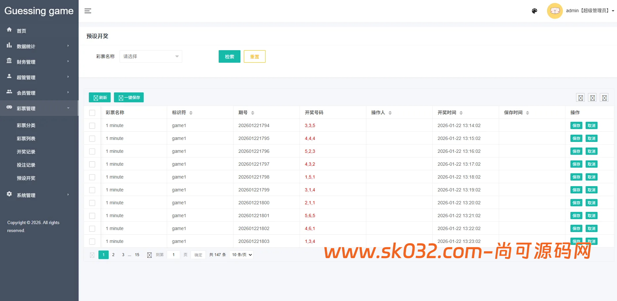
Task: Open the theme color palette icon
Action: [x=534, y=11]
